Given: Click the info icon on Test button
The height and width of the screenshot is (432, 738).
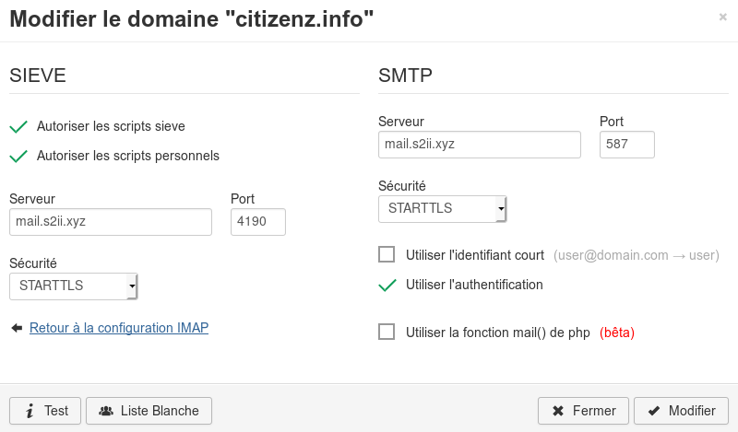Looking at the screenshot, I should [x=30, y=411].
